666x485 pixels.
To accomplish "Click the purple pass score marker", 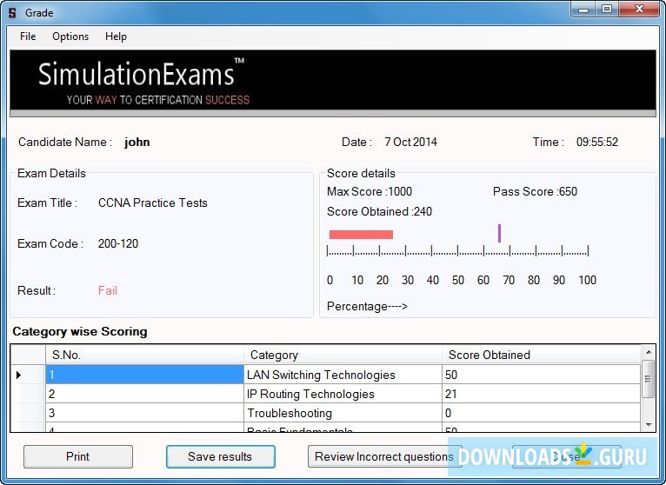I will click(x=499, y=233).
